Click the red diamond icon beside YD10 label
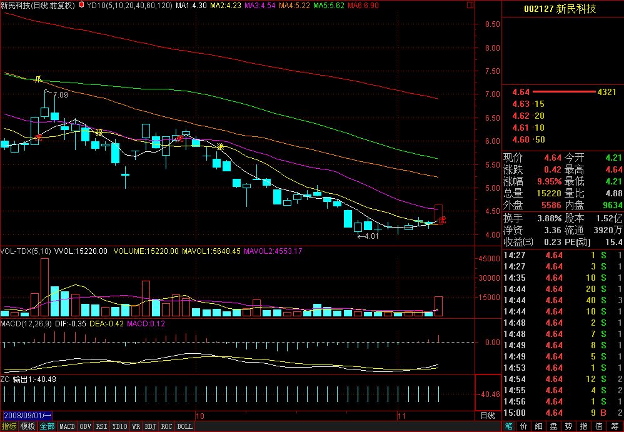 pos(81,5)
